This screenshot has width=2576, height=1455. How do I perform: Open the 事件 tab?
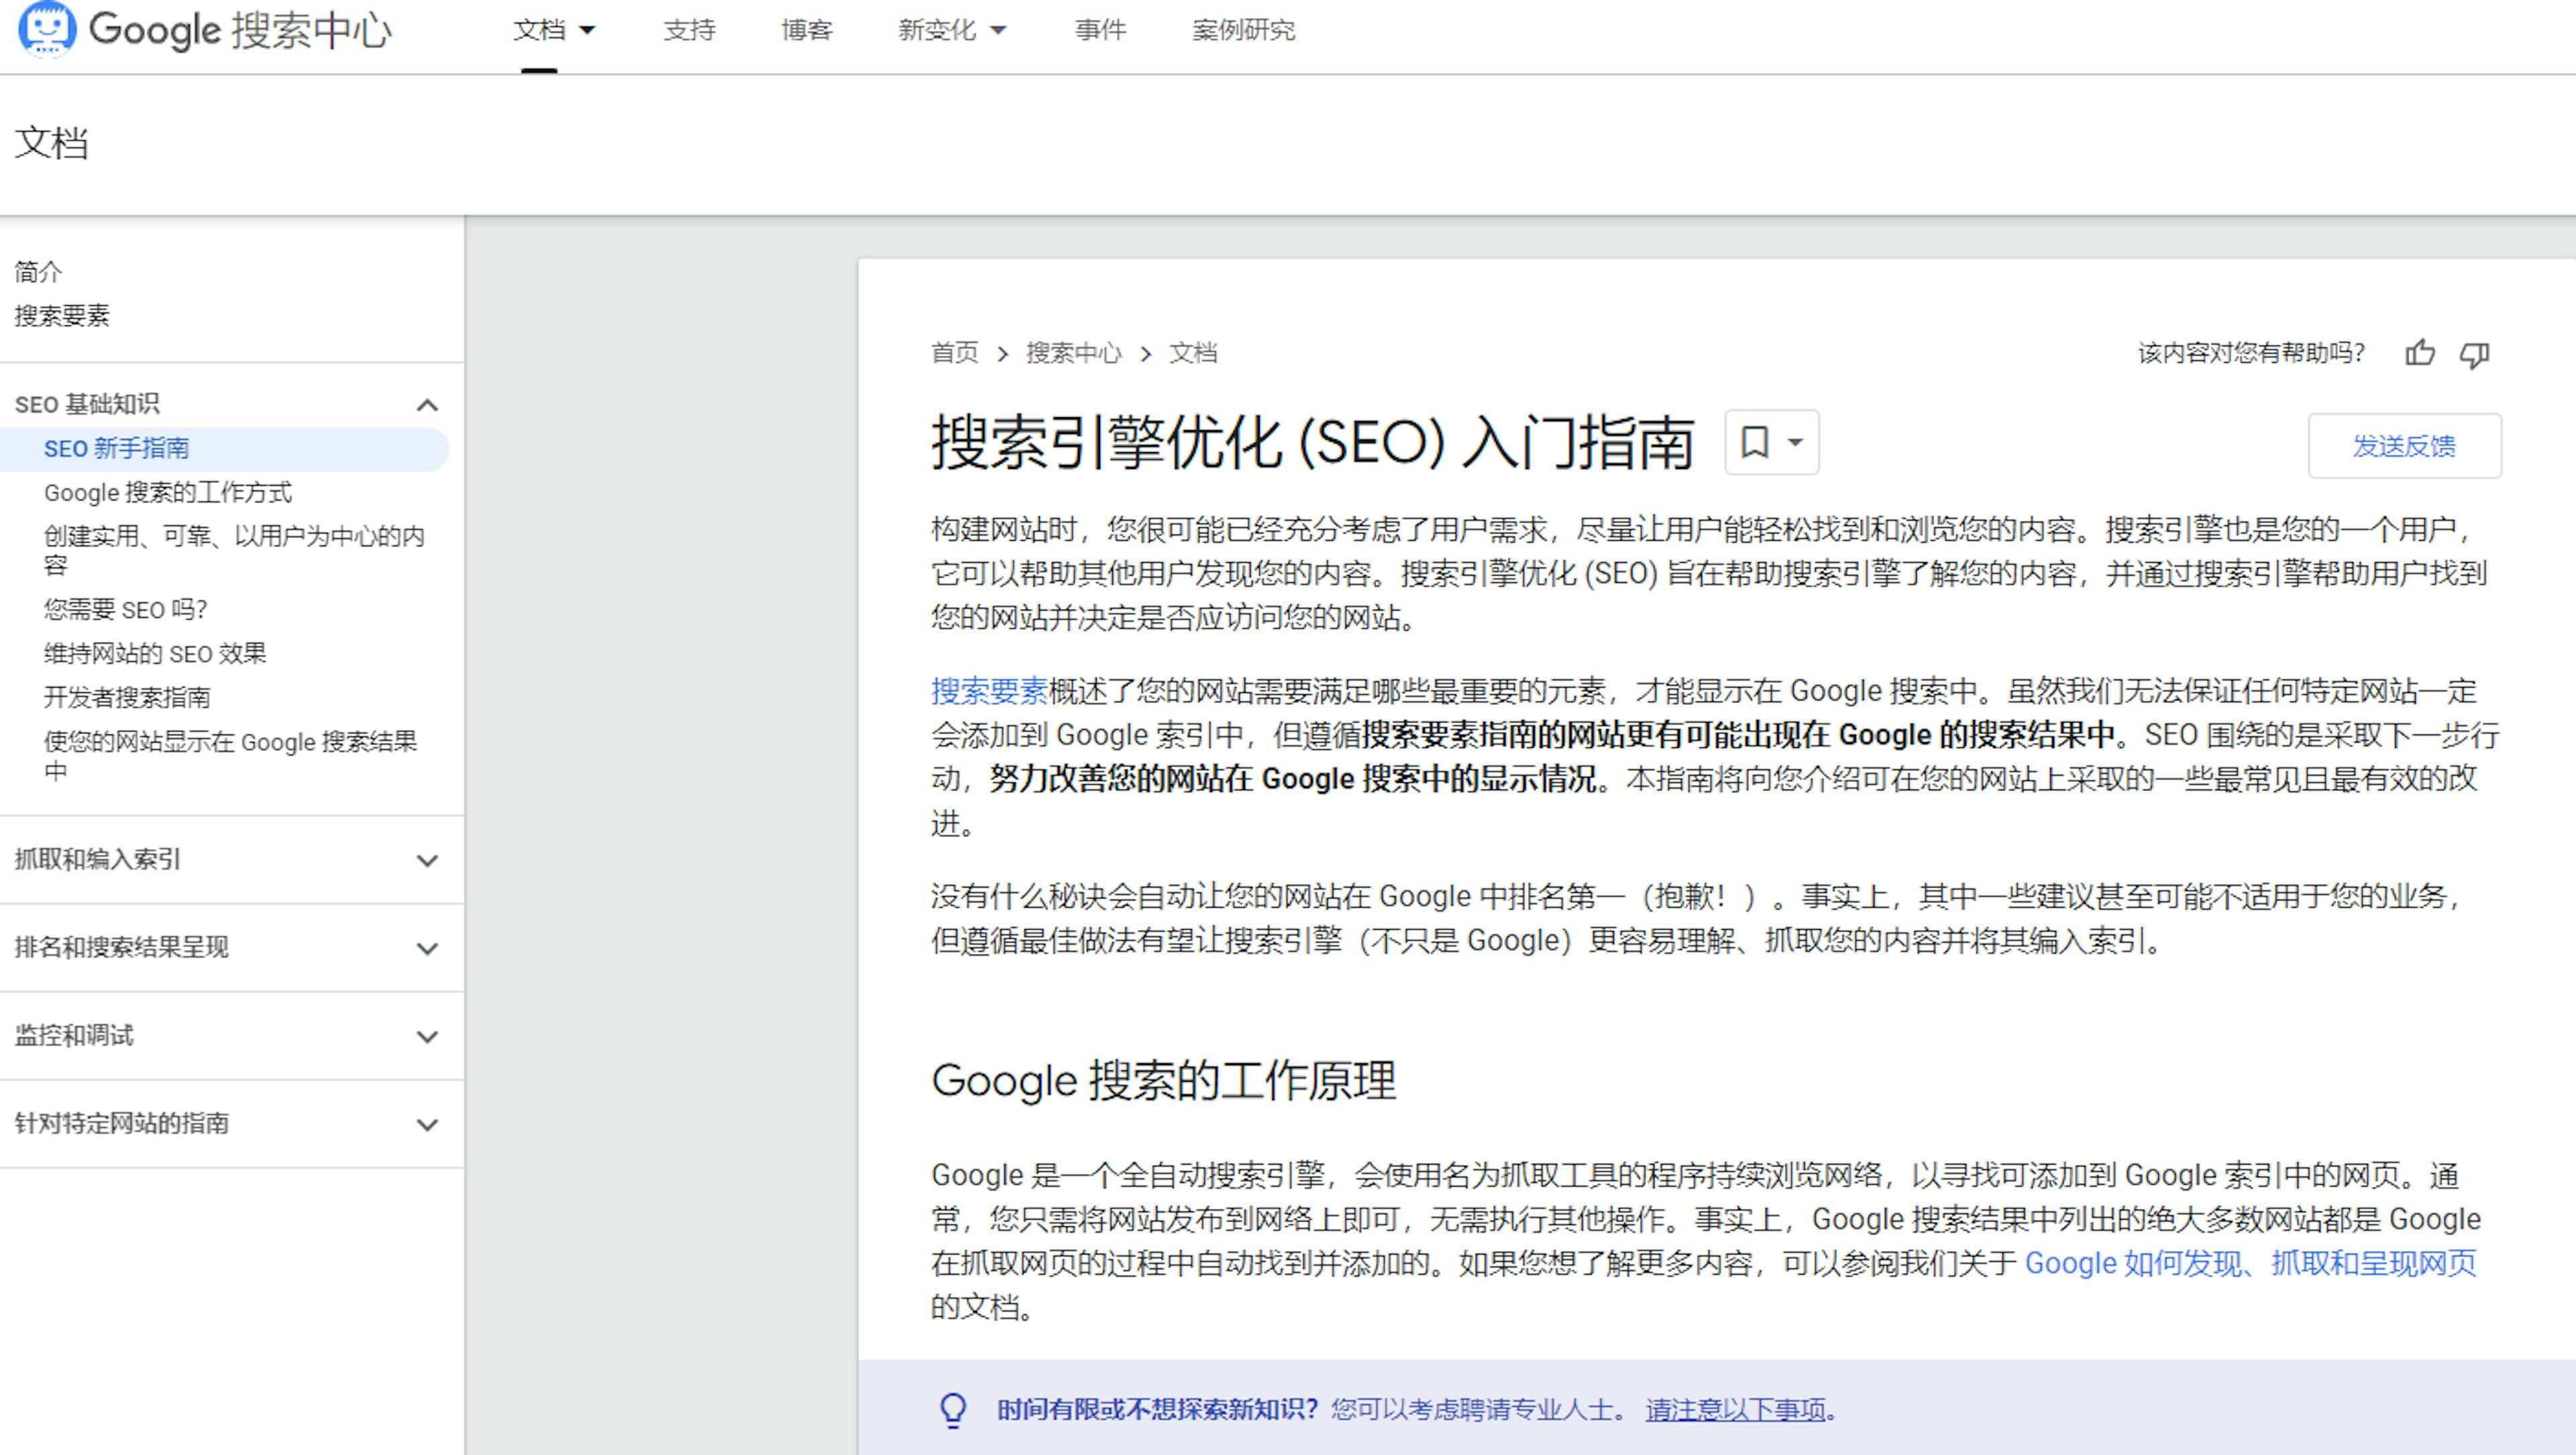[x=1101, y=30]
